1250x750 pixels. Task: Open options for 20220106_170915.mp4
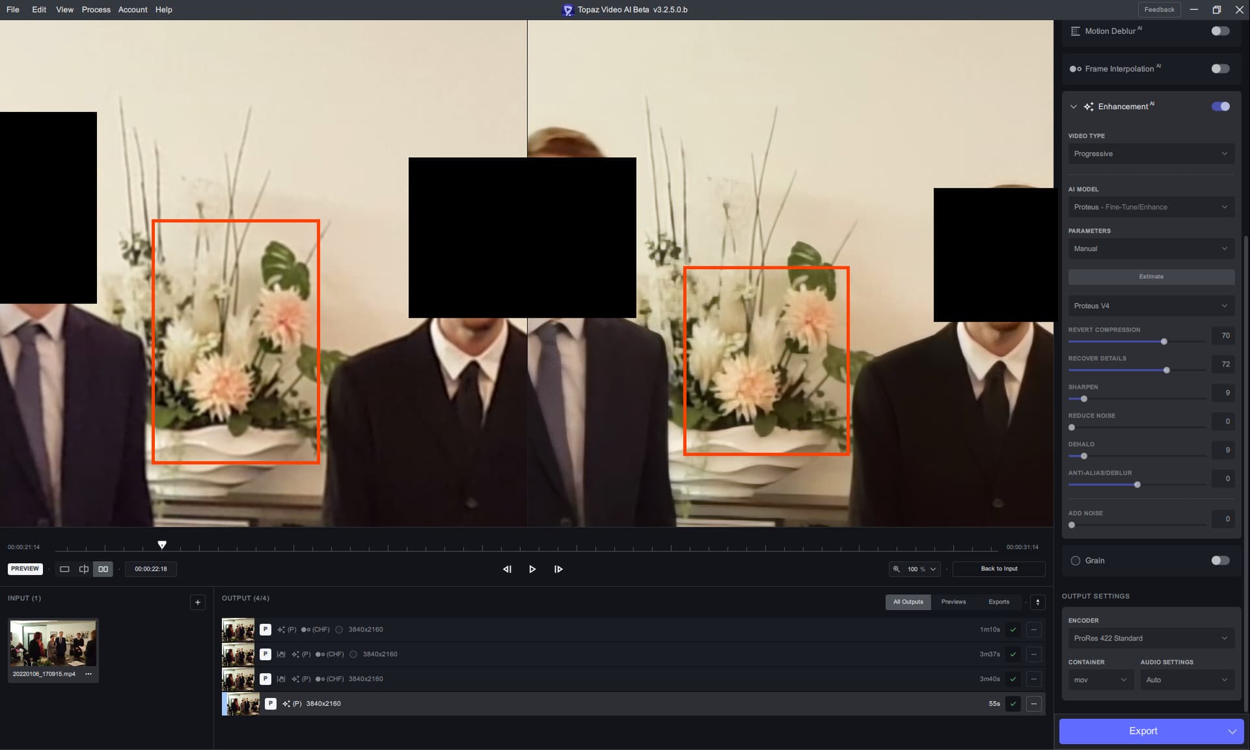89,674
